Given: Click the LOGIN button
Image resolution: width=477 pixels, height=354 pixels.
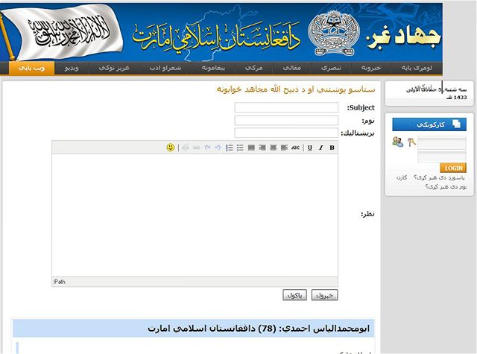Looking at the screenshot, I should tap(453, 168).
